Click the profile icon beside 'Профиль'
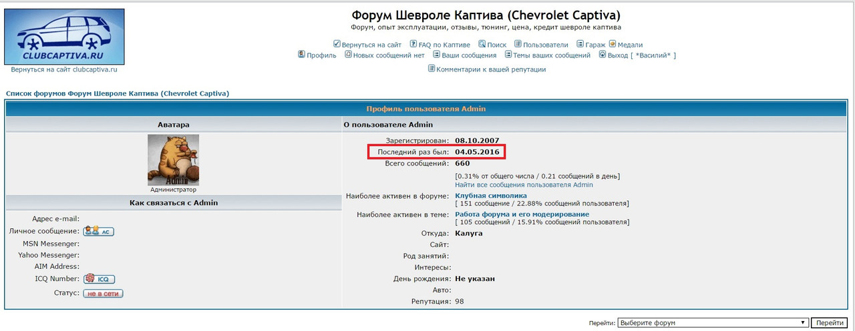 point(301,55)
